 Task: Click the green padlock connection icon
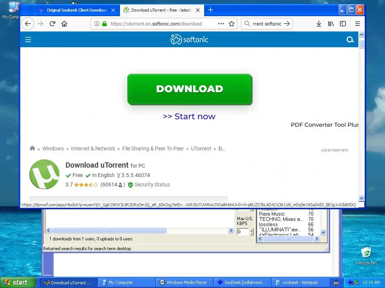105,24
